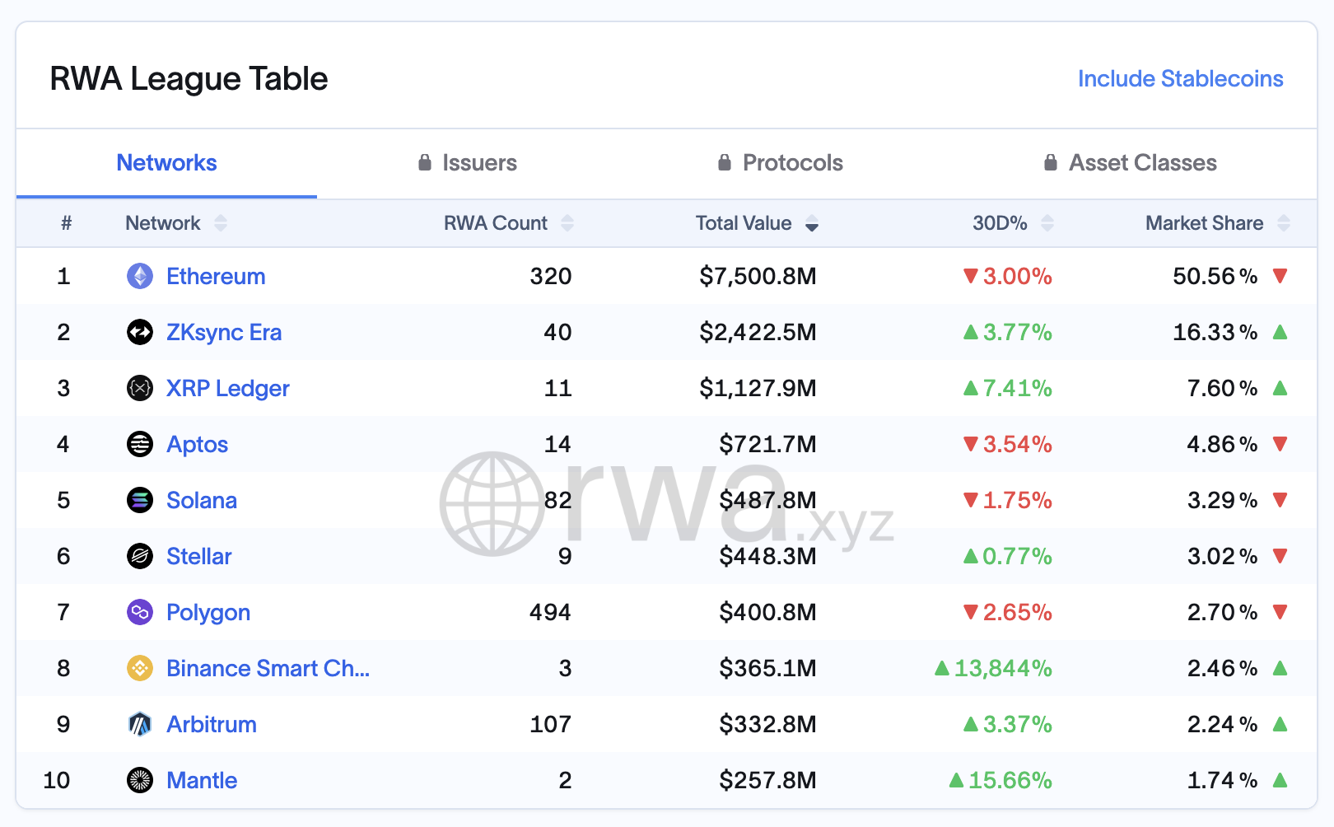Open the Include Stablecoins option

click(x=1180, y=78)
